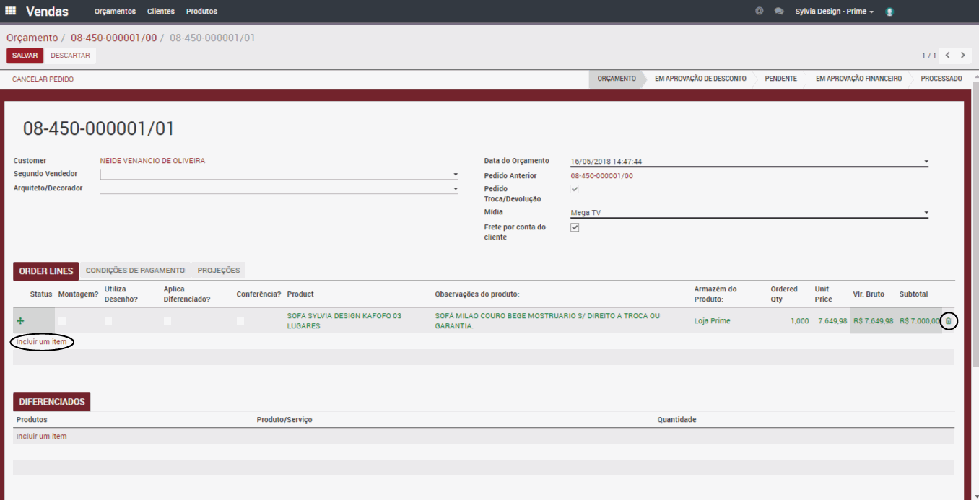Screen dimensions: 979x500
Task: Open breadcrumb 08-450-000001/00
Action: (x=113, y=38)
